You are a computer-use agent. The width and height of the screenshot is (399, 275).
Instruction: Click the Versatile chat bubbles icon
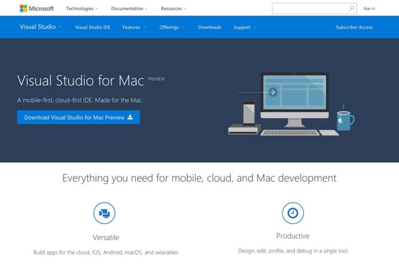[104, 213]
